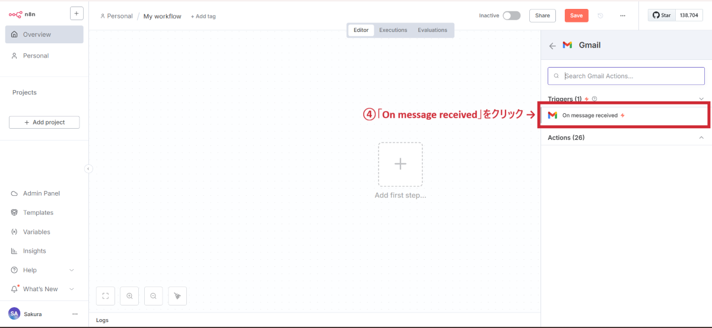Collapse the Triggers section
Screen dimensions: 712x328
(701, 99)
